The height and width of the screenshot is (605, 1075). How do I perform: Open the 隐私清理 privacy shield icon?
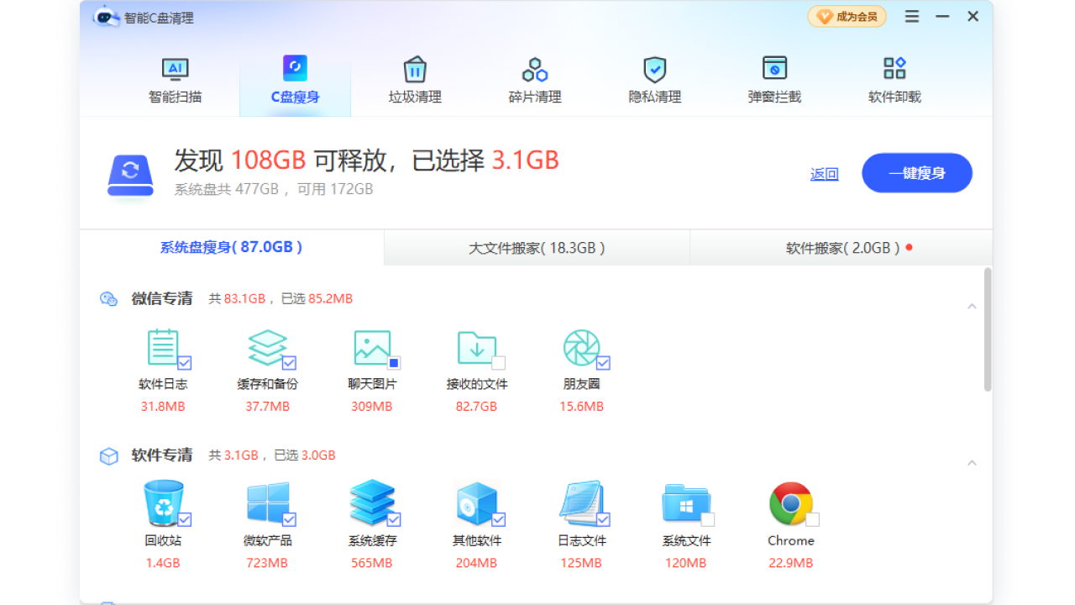[654, 69]
